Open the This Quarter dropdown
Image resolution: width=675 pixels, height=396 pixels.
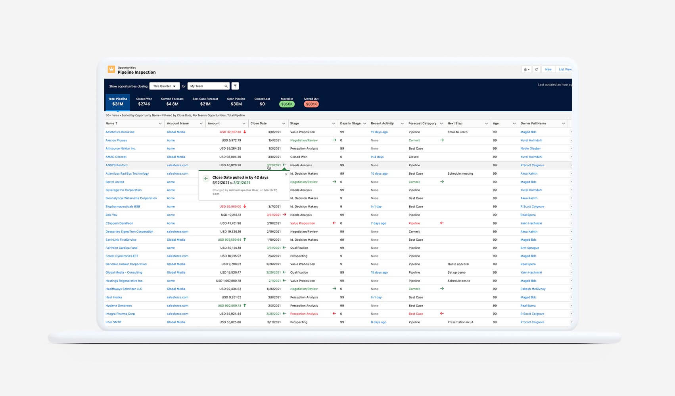point(164,86)
